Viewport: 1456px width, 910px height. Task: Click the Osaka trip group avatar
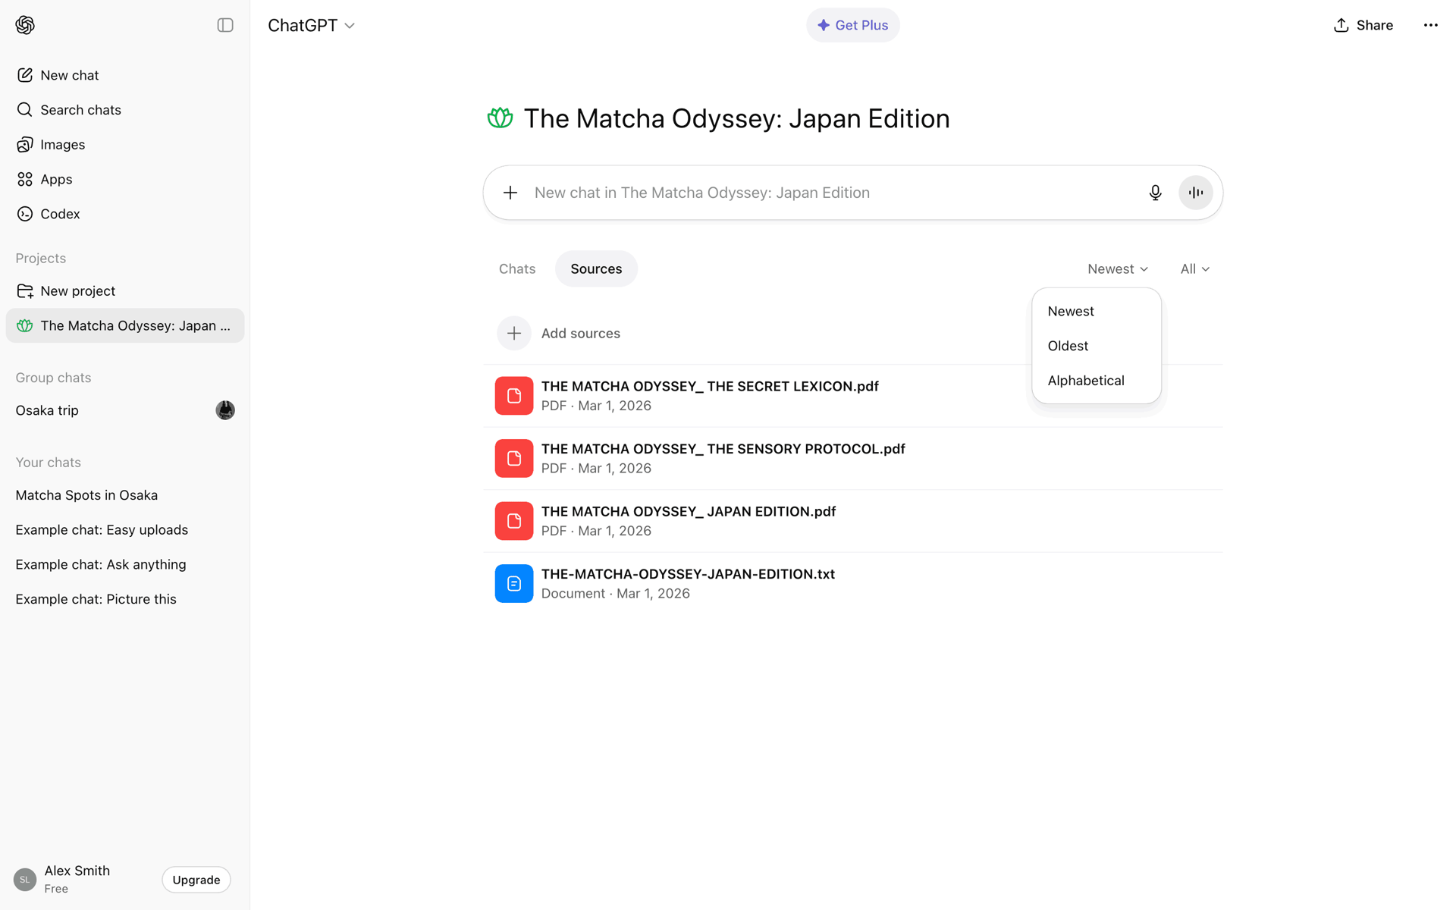click(225, 410)
